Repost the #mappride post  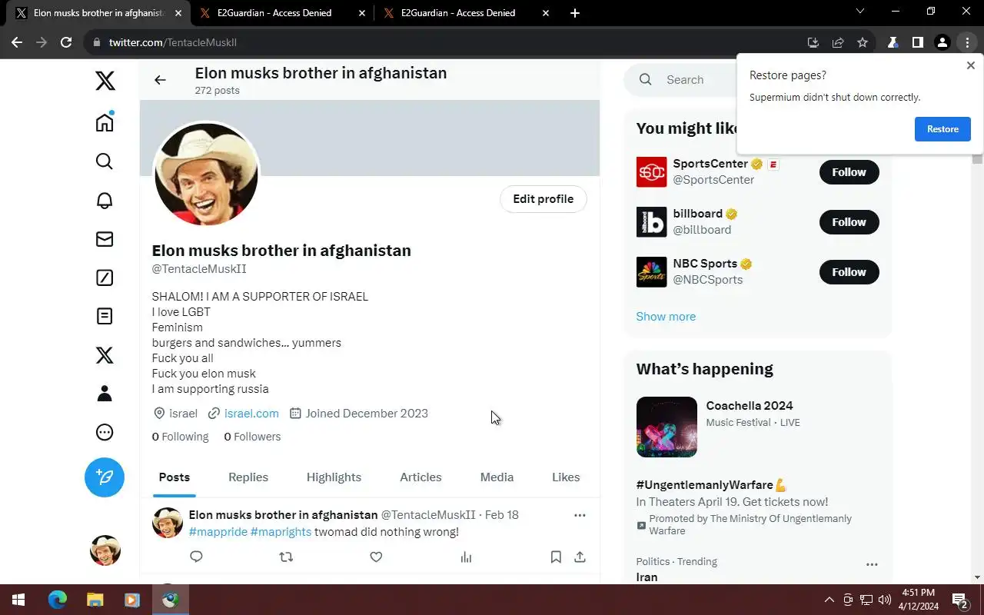(x=286, y=557)
